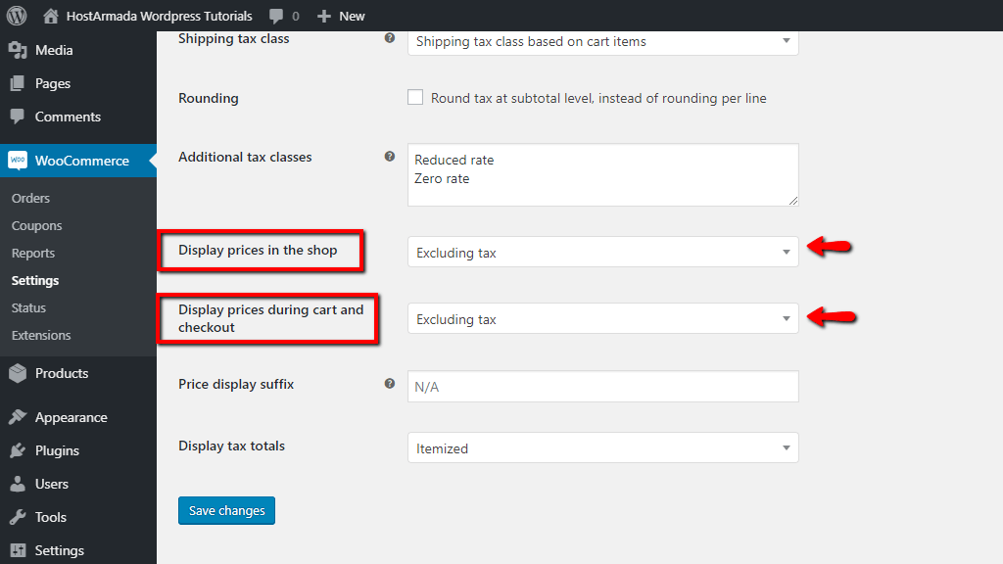
Task: Enable Round tax at subtotal level checkbox
Action: (415, 98)
